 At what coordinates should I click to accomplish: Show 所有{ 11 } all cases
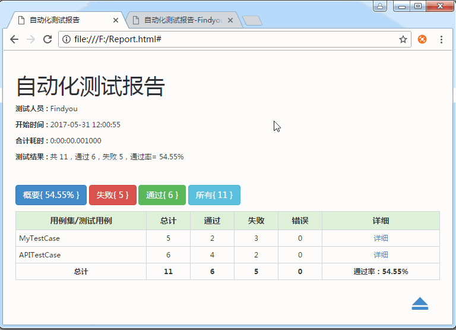coord(214,195)
